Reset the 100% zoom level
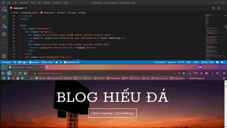 (195, 73)
